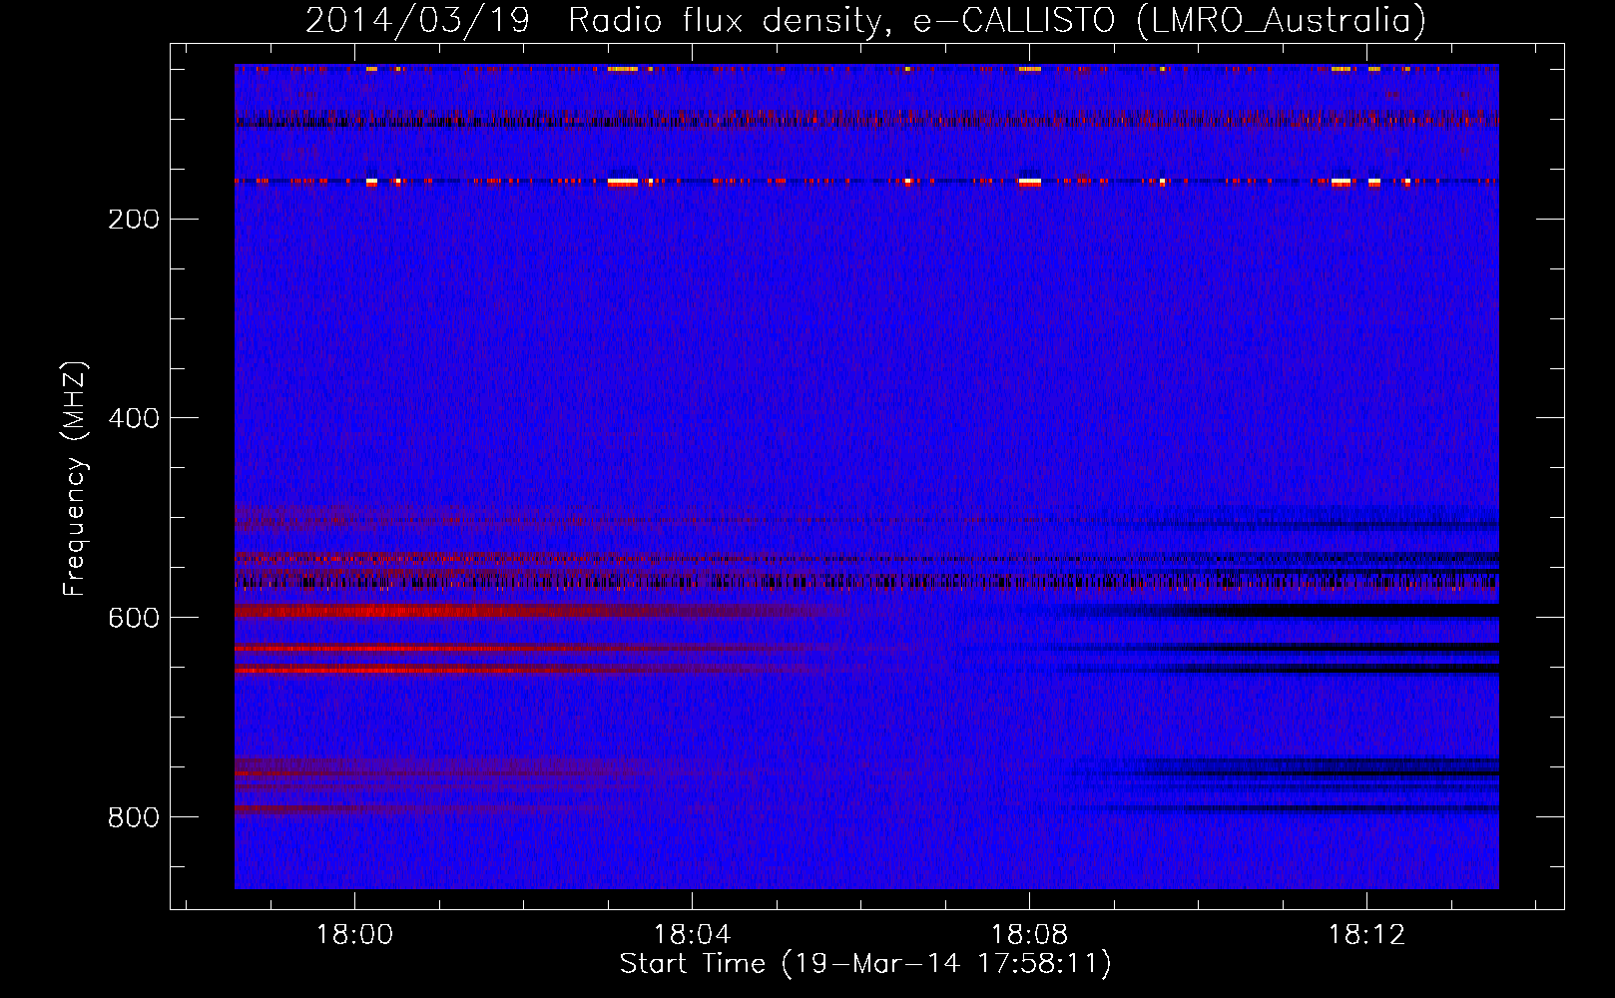Click the '400' frequency tick label
The image size is (1615, 998).
tap(134, 418)
